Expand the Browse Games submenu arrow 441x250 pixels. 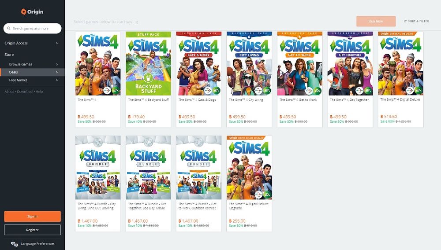(57, 64)
